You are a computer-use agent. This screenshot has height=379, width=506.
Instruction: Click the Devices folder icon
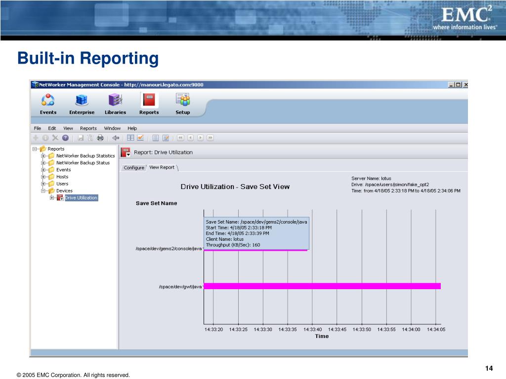[51, 191]
